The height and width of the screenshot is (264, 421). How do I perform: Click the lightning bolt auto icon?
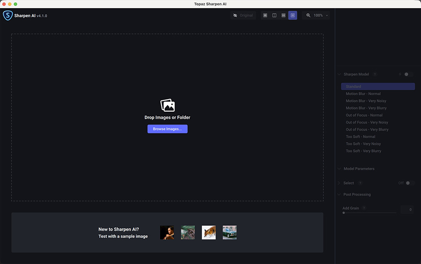tap(400, 74)
